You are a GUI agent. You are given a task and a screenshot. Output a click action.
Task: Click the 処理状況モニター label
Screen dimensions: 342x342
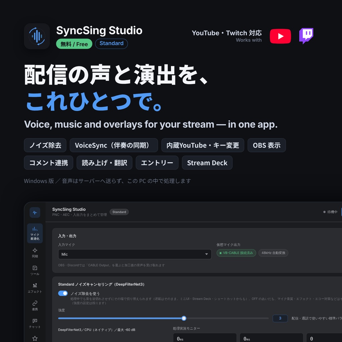tap(186, 329)
